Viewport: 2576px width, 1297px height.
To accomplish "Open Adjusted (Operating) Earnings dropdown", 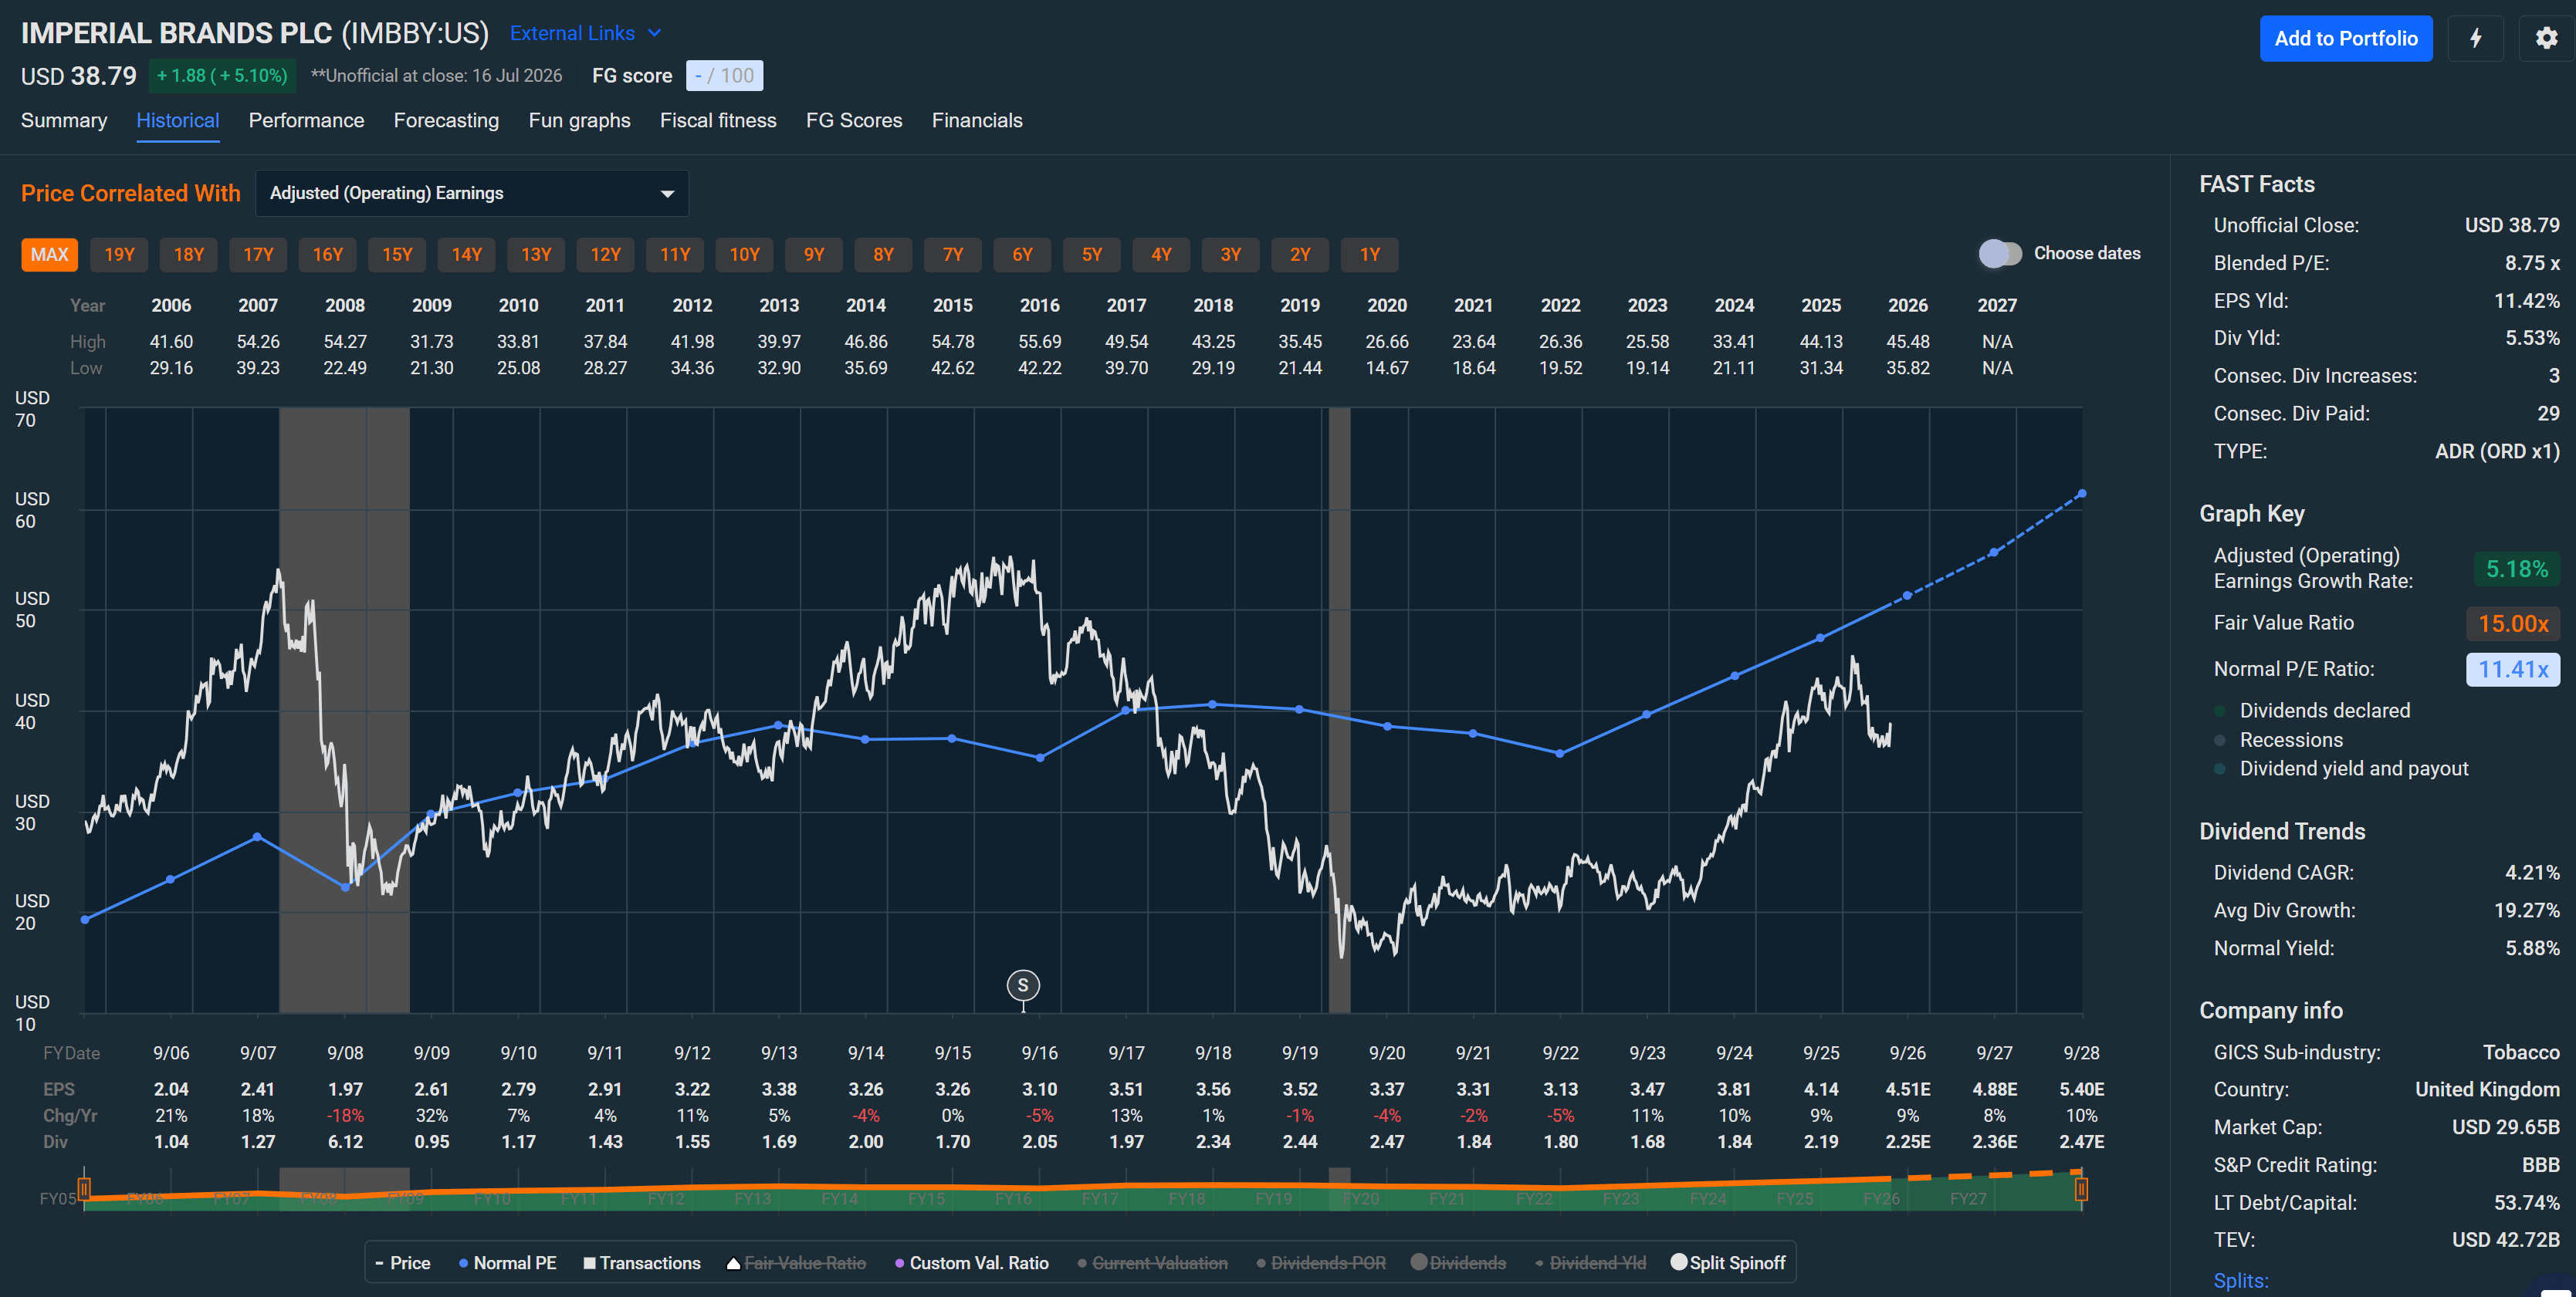I will pyautogui.click(x=472, y=193).
